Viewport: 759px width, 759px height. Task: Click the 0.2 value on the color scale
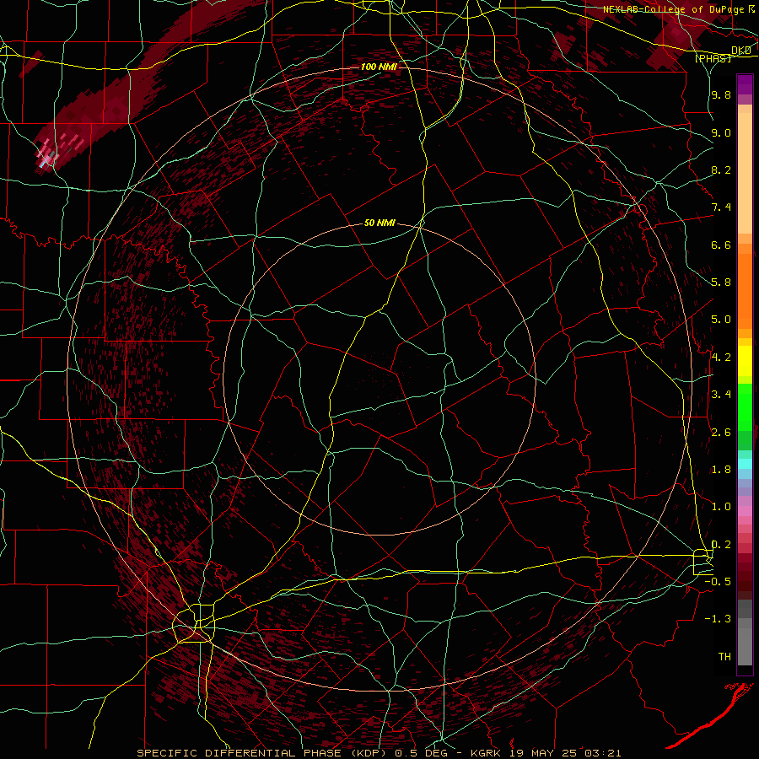click(721, 545)
